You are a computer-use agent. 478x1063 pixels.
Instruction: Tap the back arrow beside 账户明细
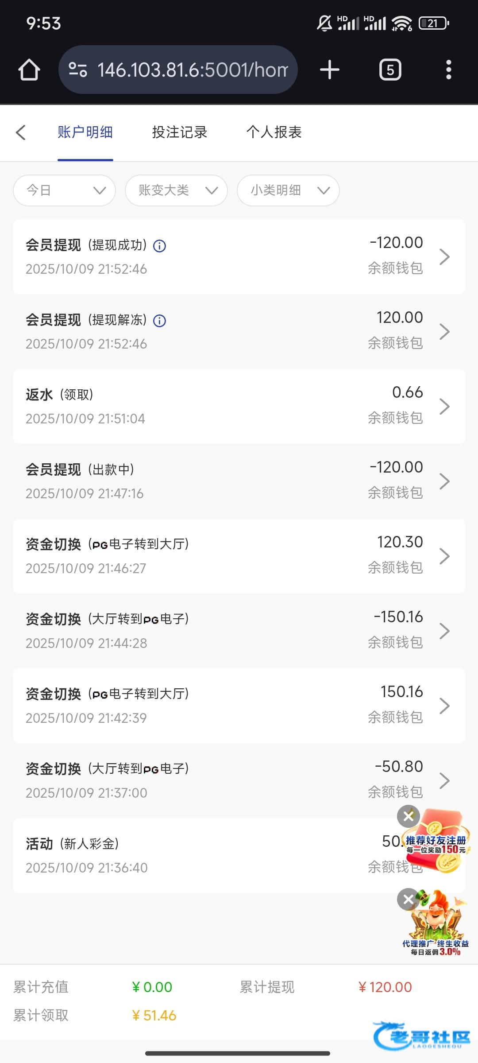click(21, 132)
